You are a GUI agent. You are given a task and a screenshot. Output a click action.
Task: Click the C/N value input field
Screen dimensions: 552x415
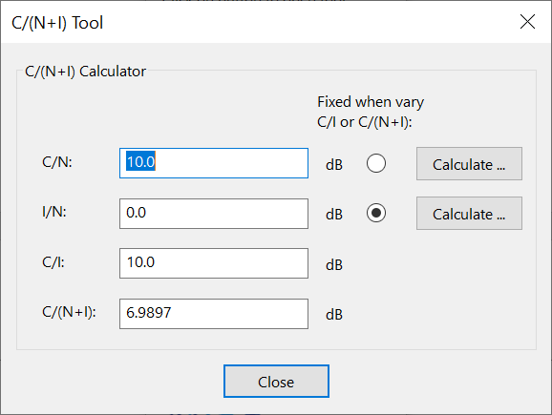coord(214,163)
